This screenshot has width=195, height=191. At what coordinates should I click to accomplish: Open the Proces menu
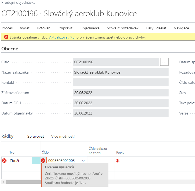(x=7, y=28)
